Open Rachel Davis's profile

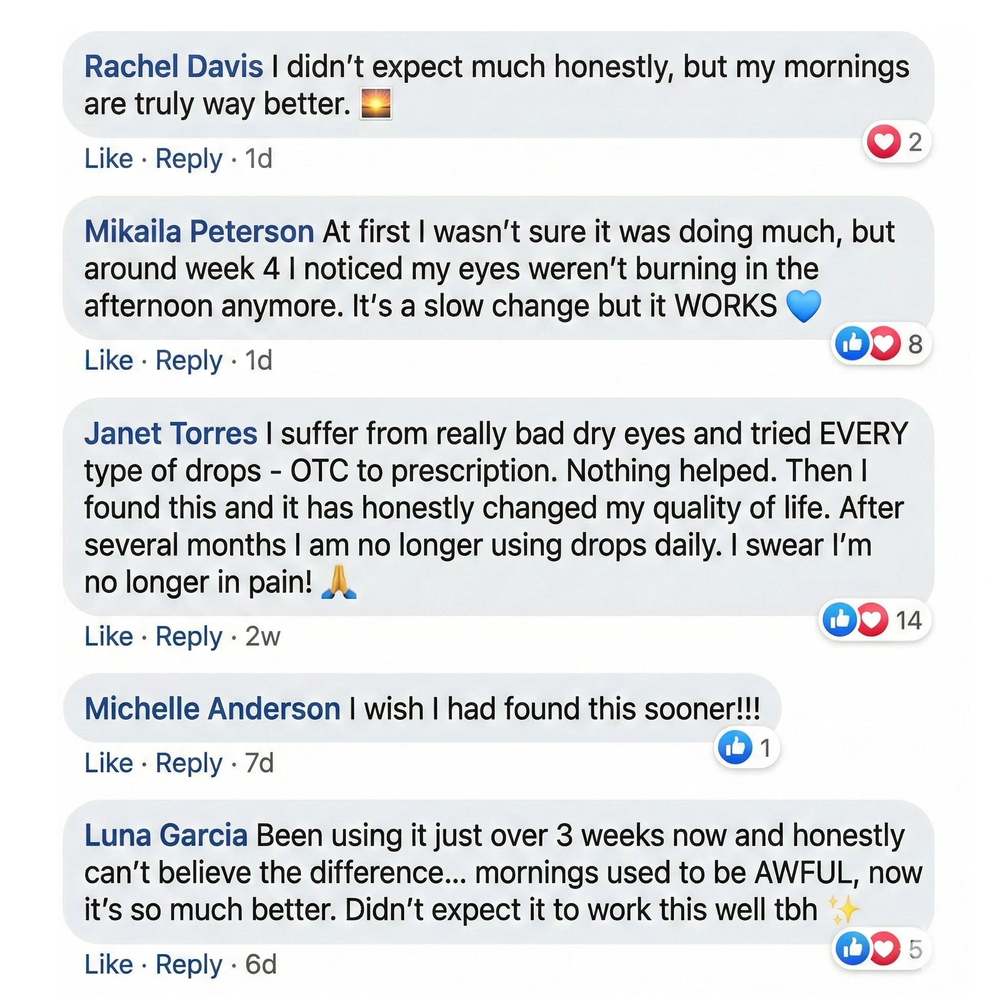[174, 67]
